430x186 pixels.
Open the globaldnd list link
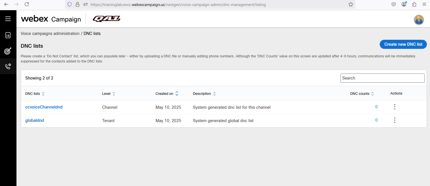pyautogui.click(x=35, y=120)
